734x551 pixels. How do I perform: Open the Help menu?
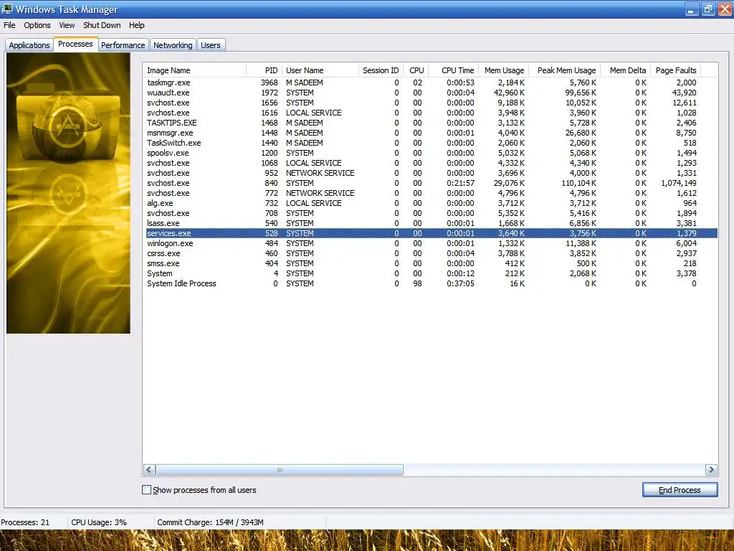(x=137, y=25)
